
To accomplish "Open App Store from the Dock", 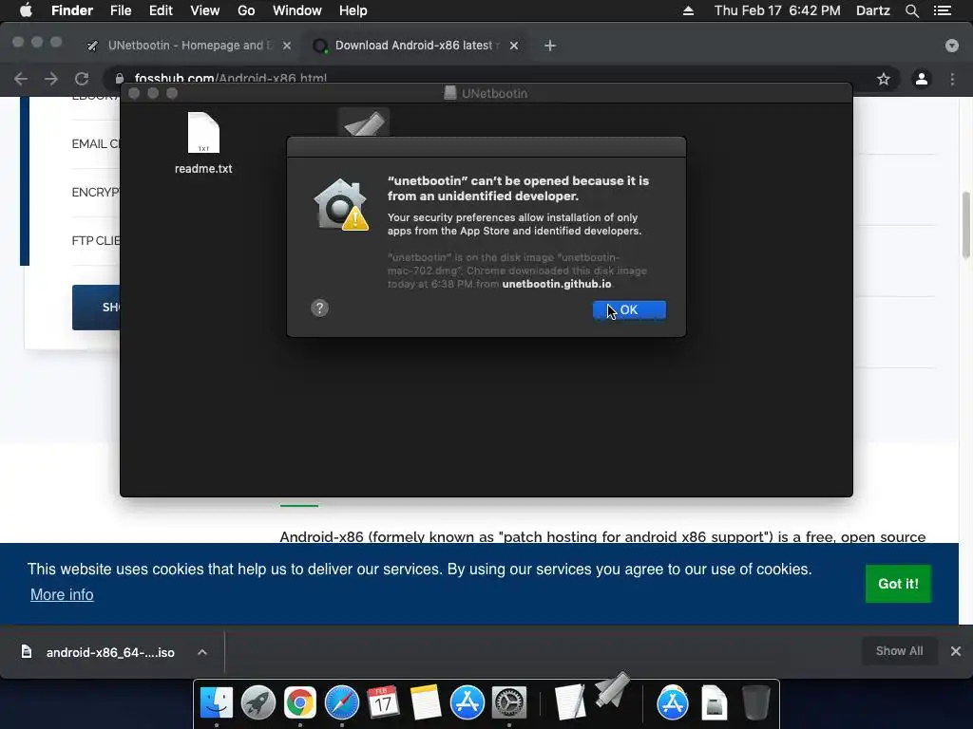I will pos(467,702).
